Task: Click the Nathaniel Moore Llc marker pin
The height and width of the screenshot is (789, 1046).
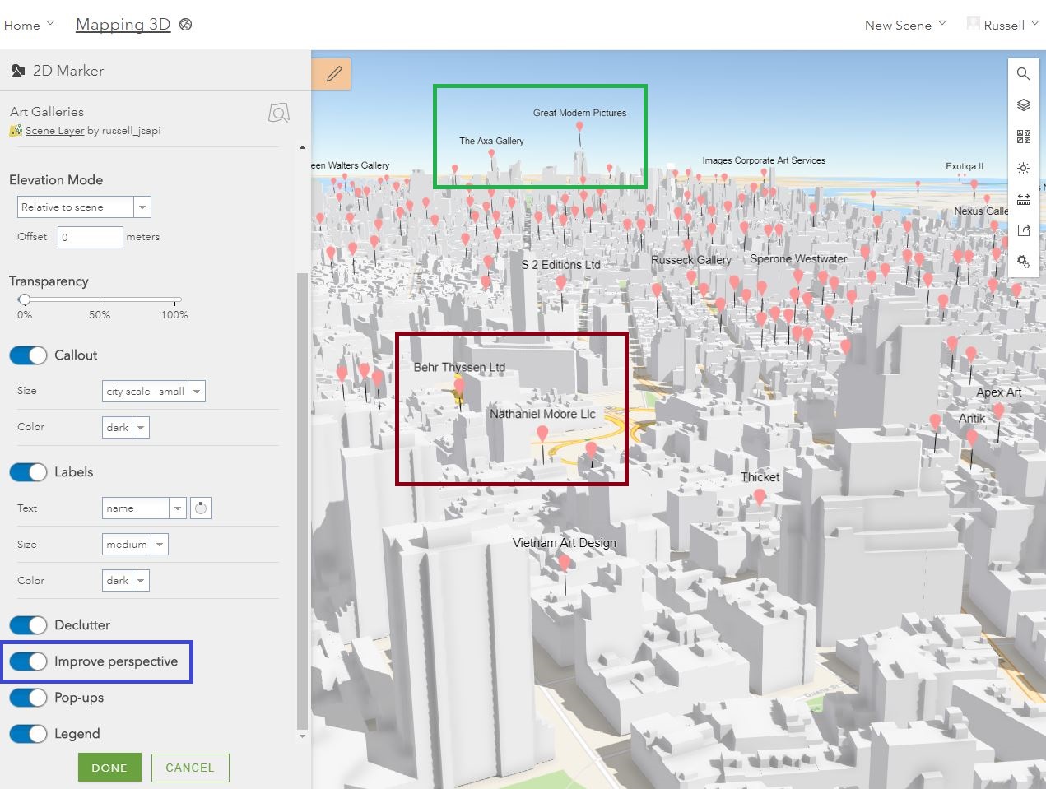Action: pyautogui.click(x=542, y=434)
